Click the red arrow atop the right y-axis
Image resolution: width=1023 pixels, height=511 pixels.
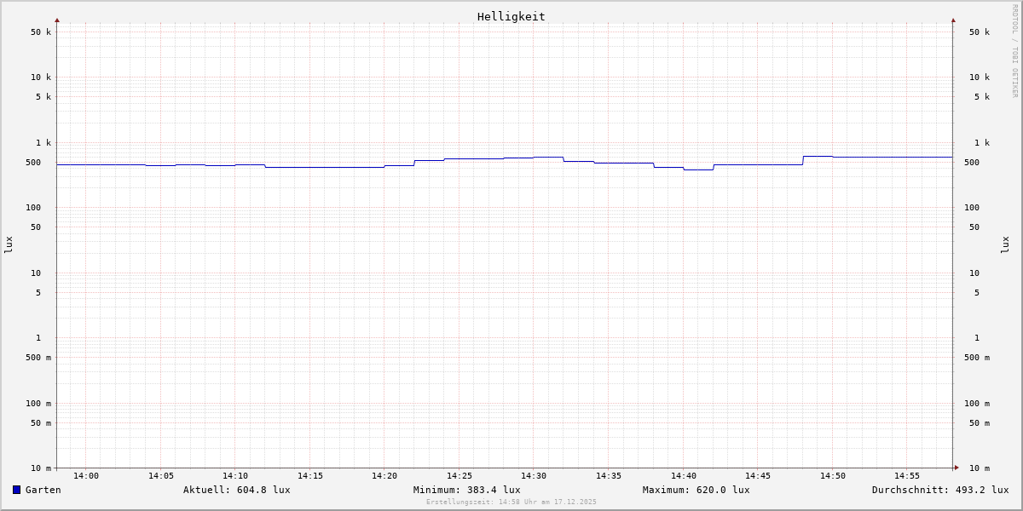(x=953, y=20)
